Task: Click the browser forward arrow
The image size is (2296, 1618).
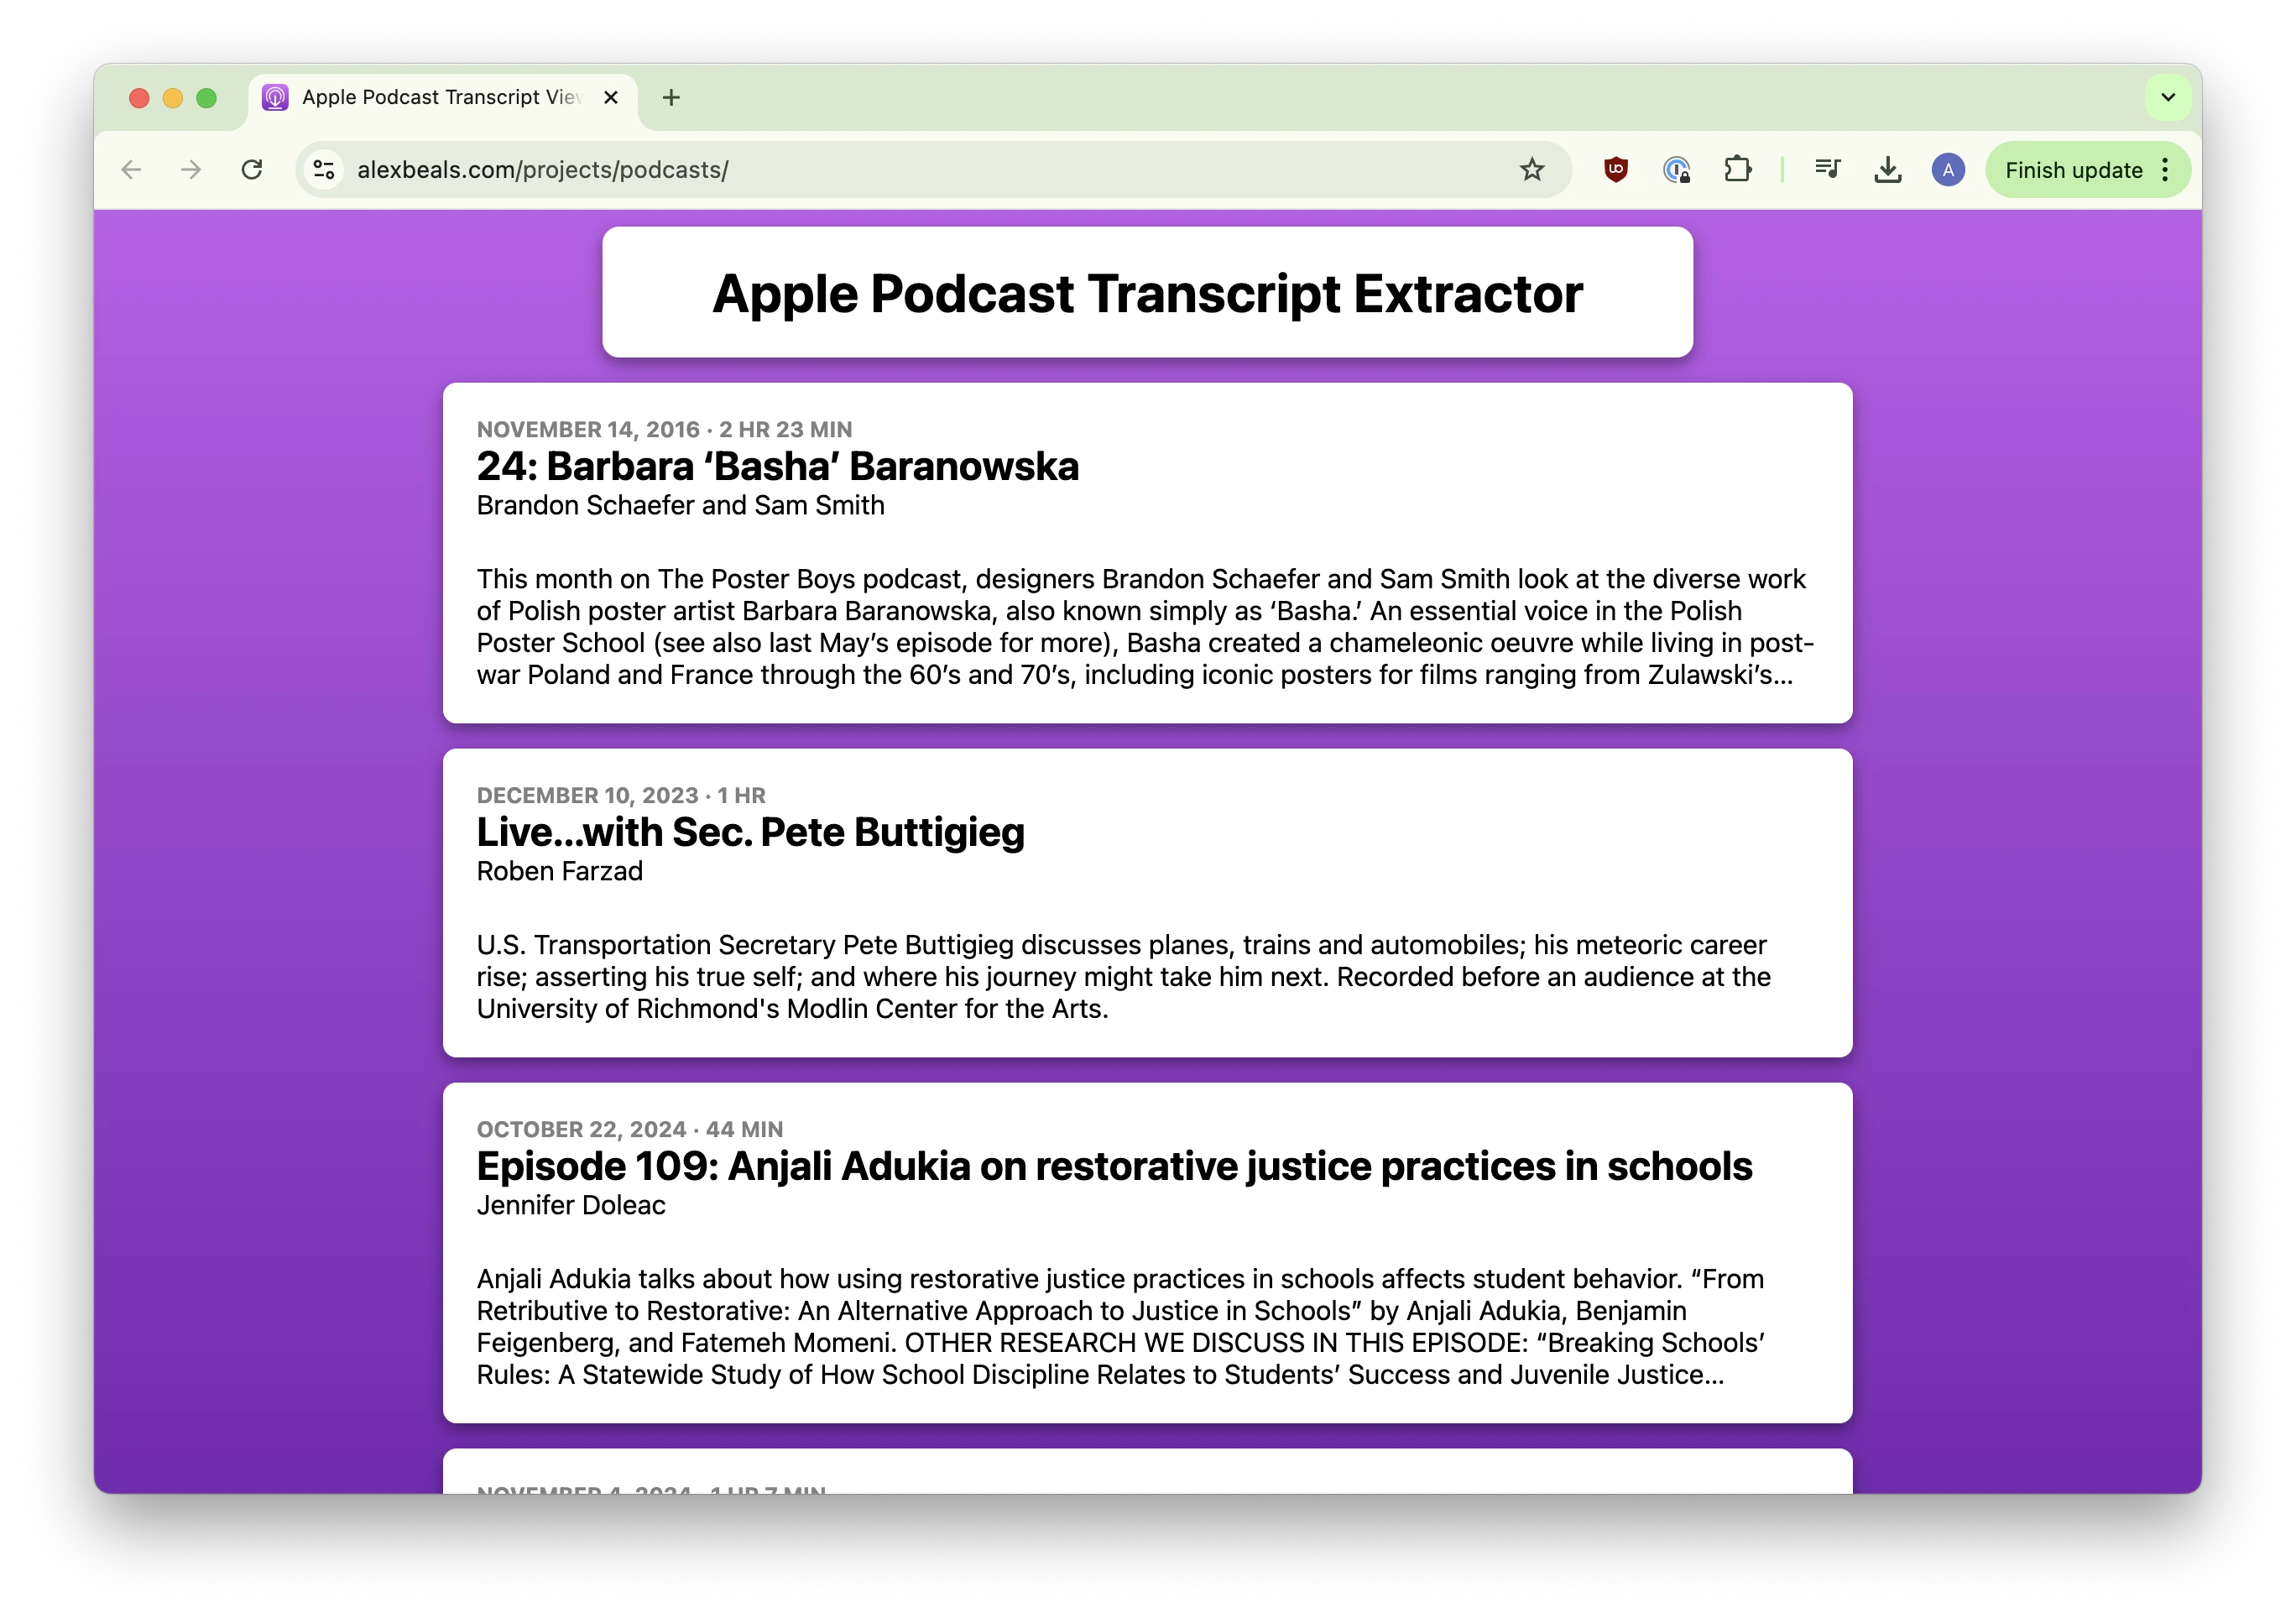Action: click(x=191, y=170)
